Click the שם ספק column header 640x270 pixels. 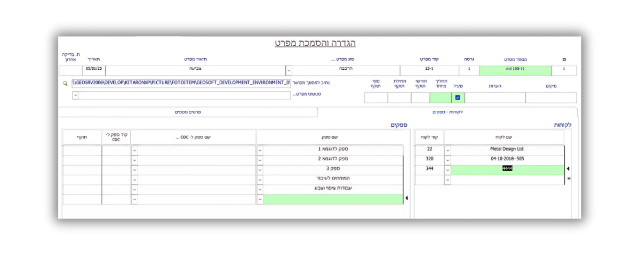pyautogui.click(x=330, y=137)
